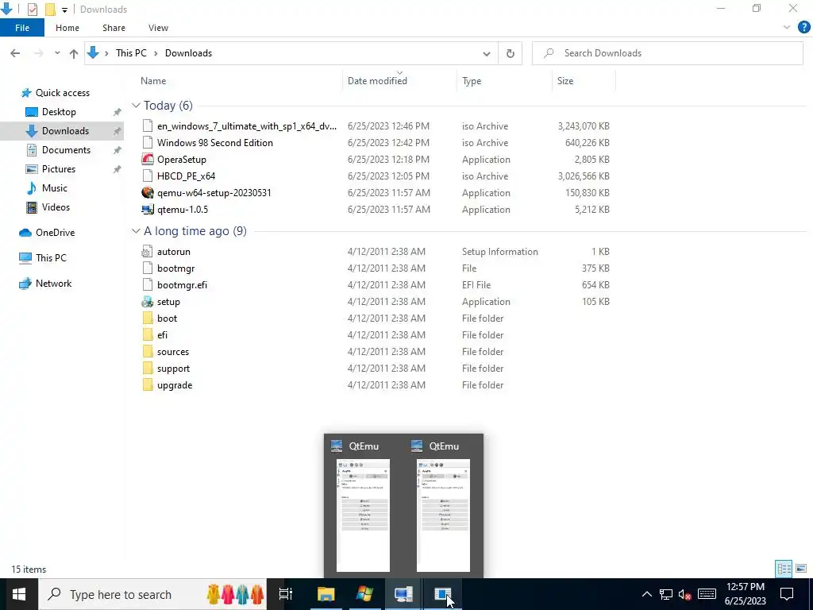Viewport: 813px width, 610px height.
Task: Open Network in the navigation pane
Action: pyautogui.click(x=53, y=284)
